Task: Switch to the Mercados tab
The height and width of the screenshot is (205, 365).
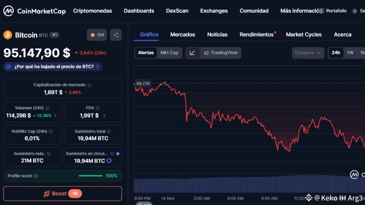Action: tap(183, 34)
